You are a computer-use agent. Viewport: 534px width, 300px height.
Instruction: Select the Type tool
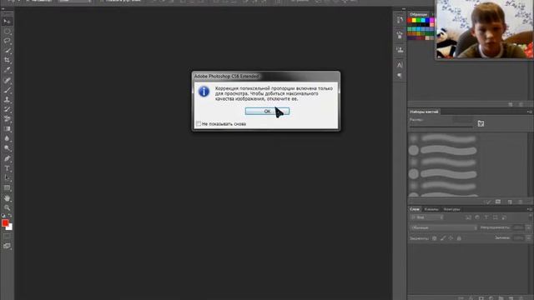[7, 168]
